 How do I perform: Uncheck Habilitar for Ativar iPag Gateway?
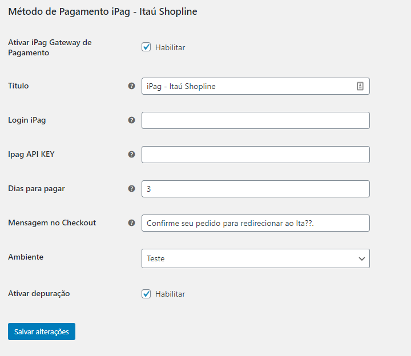coord(146,47)
